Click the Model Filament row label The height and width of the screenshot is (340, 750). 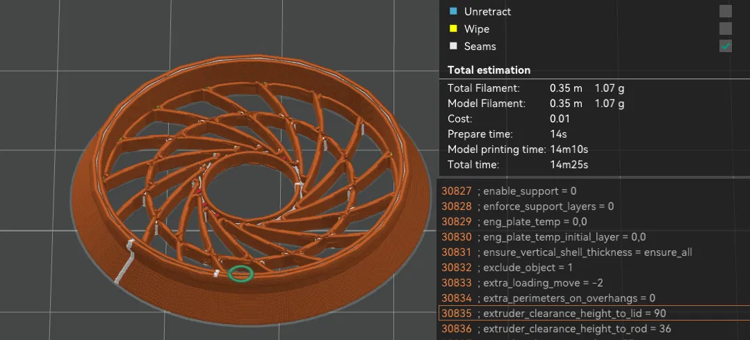tap(486, 104)
